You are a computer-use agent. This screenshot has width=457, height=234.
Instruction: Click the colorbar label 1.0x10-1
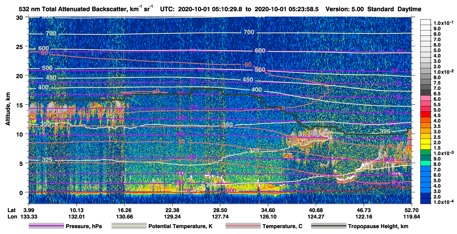(443, 23)
